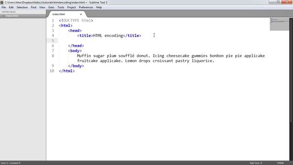Click line number 8 in the gutter

pos(53,56)
